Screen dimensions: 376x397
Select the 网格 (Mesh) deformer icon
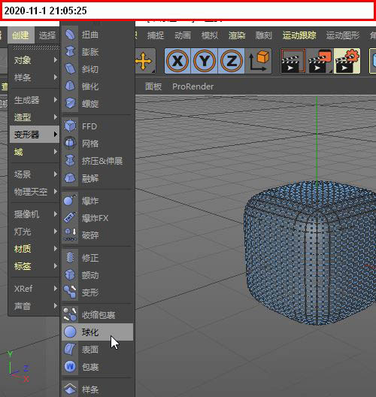point(70,144)
